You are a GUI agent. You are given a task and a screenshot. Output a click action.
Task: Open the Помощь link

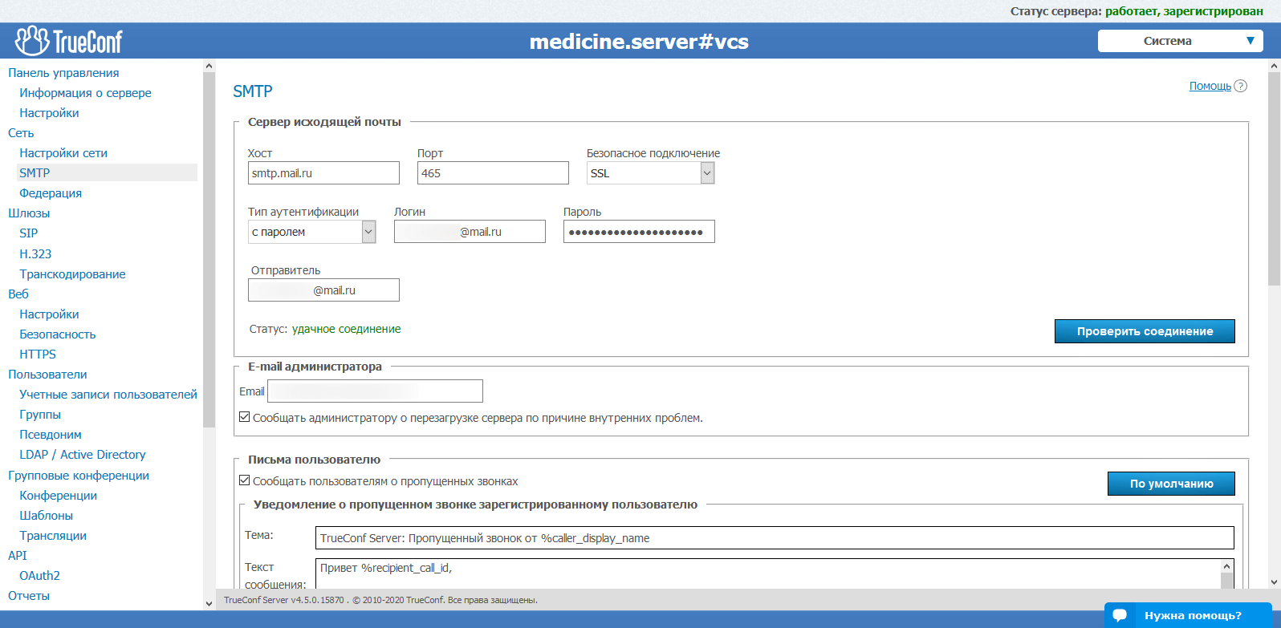[x=1210, y=86]
